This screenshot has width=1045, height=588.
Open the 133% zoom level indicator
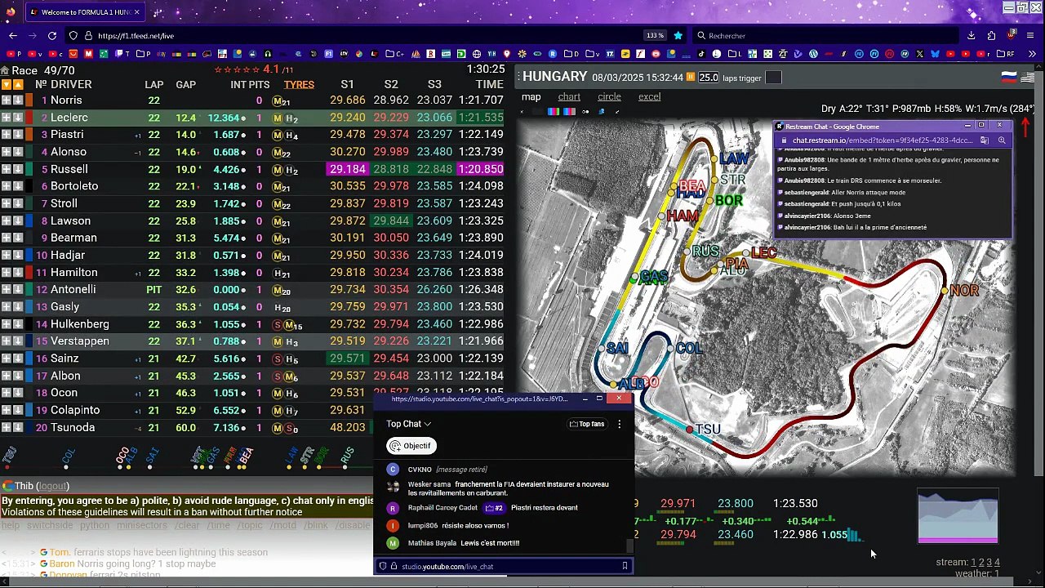[655, 36]
